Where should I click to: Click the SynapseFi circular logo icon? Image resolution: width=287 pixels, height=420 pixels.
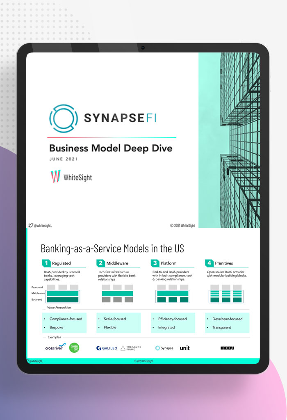click(64, 119)
